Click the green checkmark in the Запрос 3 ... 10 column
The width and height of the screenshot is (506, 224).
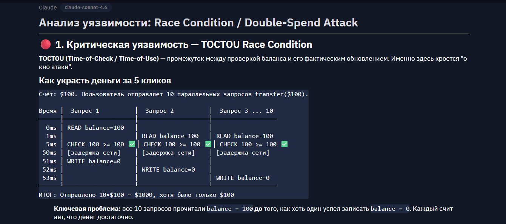pos(285,144)
